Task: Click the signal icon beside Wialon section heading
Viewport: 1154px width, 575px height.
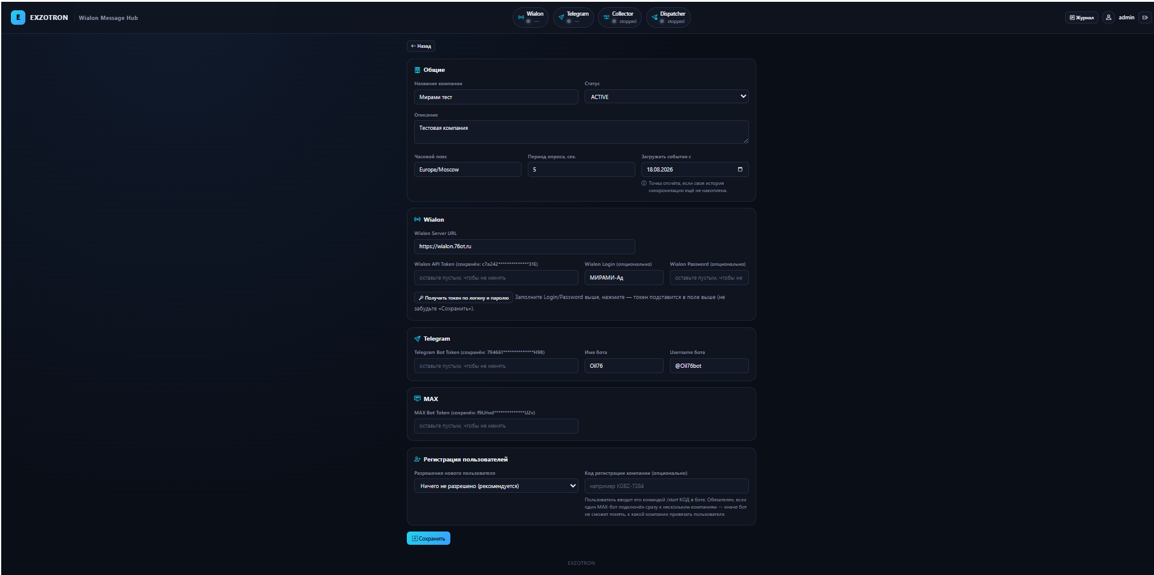Action: point(417,220)
